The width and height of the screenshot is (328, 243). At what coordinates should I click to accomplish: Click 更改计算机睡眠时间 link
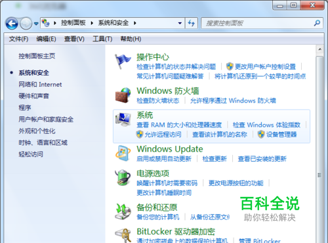pos(164,192)
